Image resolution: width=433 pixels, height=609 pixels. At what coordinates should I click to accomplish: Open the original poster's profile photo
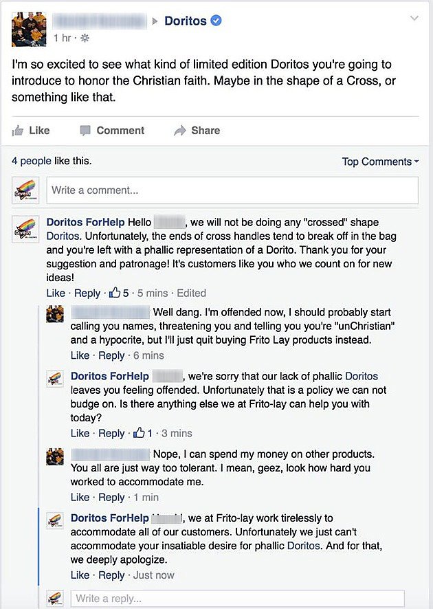point(29,30)
